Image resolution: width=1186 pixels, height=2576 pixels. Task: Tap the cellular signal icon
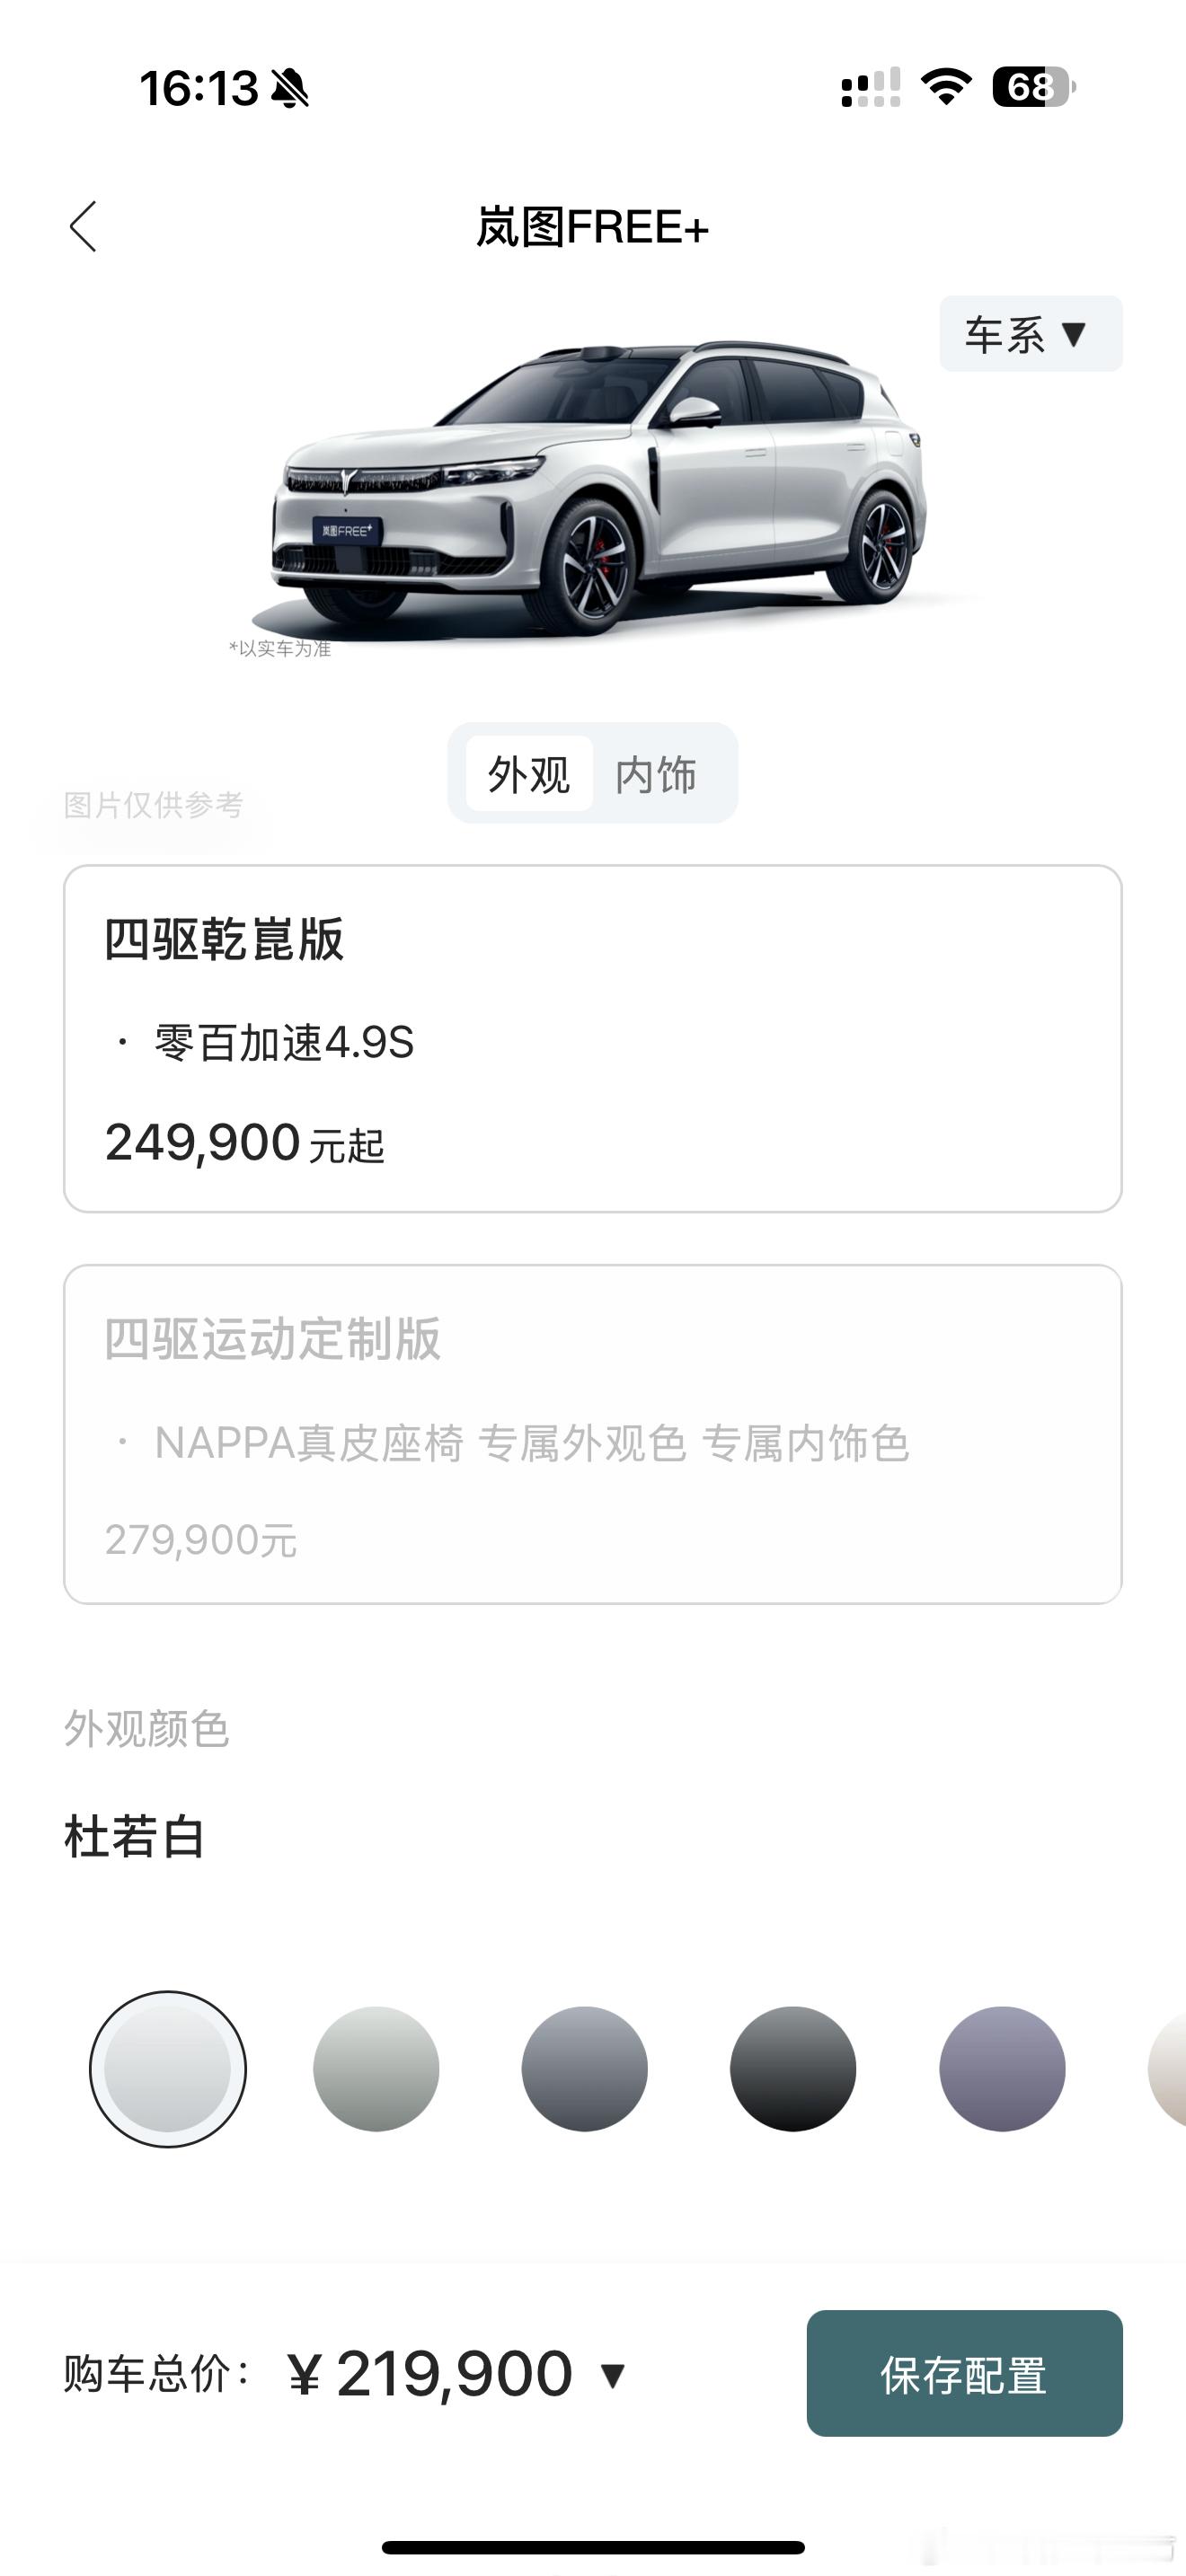871,87
